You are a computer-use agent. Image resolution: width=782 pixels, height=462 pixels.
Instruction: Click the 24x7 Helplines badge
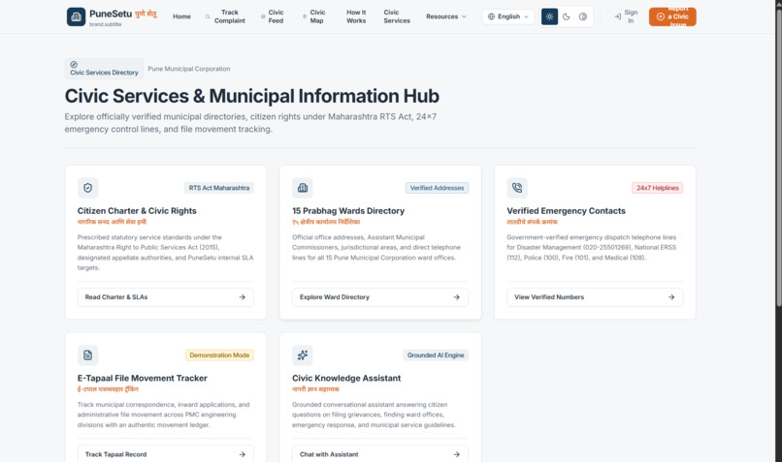[657, 188]
